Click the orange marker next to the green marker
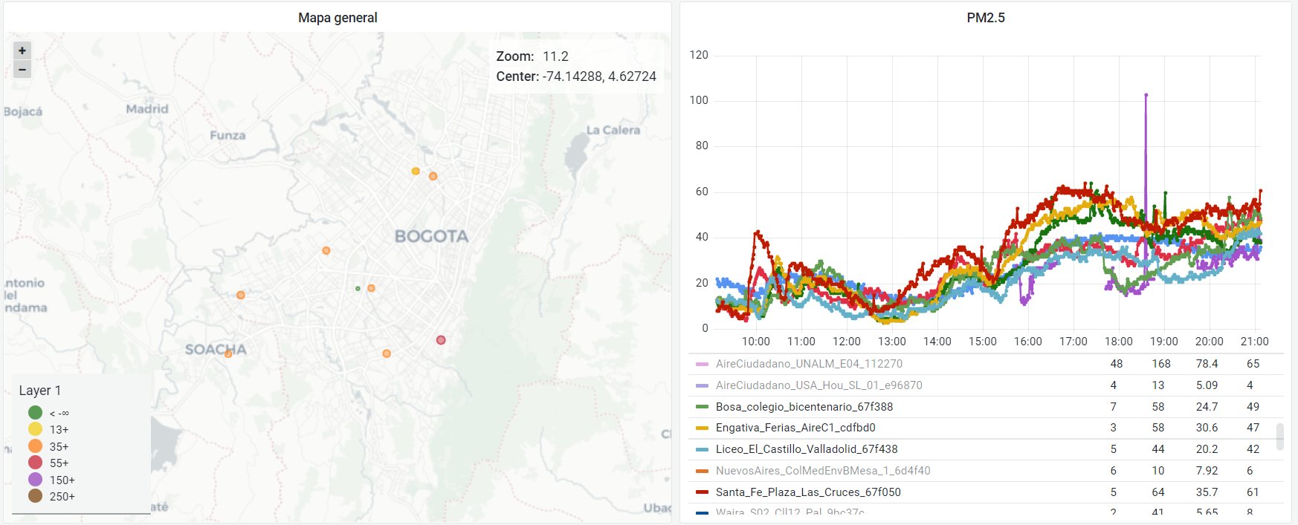The height and width of the screenshot is (525, 1298). point(371,288)
